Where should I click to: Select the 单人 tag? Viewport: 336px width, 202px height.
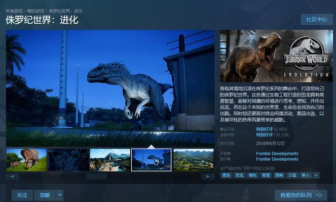click(306, 175)
